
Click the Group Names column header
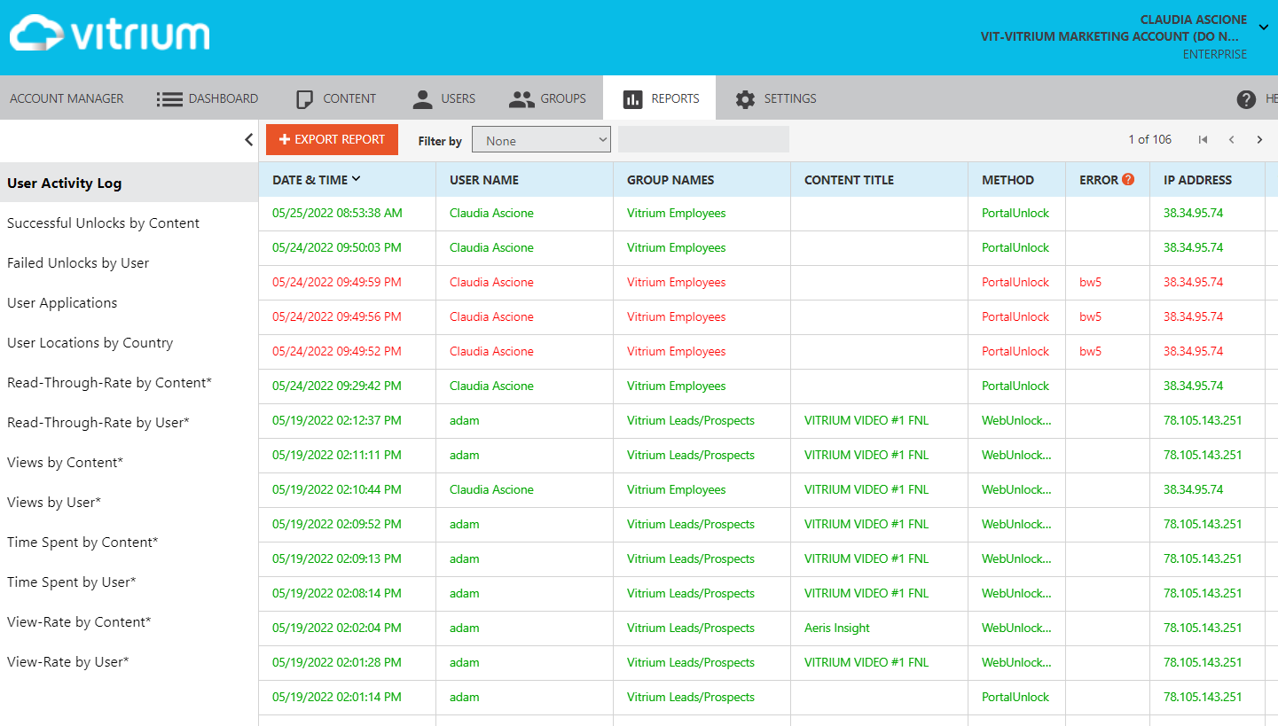tap(670, 180)
